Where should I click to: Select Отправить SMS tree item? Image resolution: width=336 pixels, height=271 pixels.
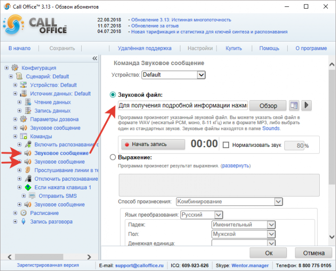coord(58,196)
